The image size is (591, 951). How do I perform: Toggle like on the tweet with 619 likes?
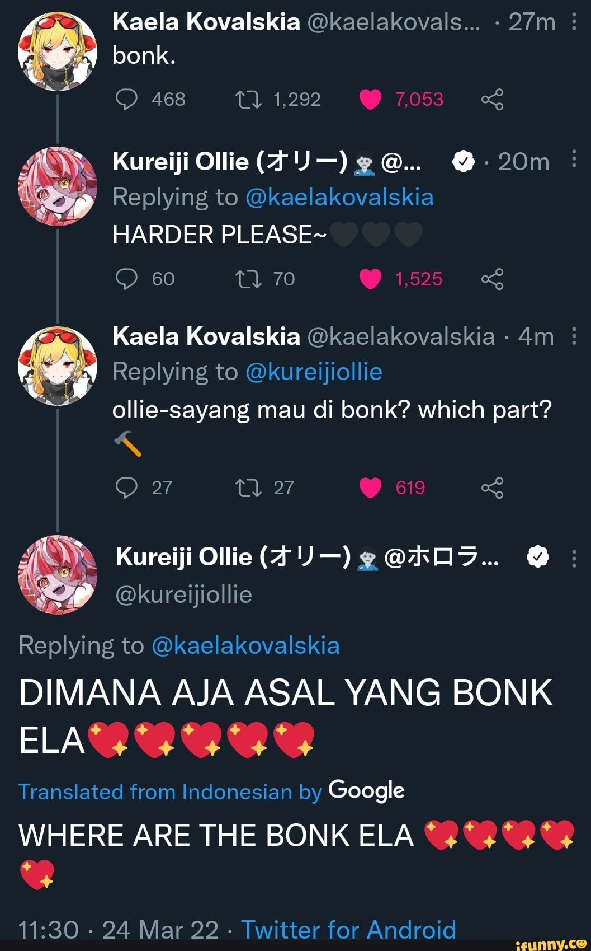370,488
